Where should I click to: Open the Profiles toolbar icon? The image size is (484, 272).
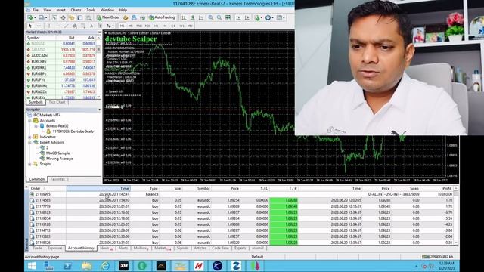(42, 17)
